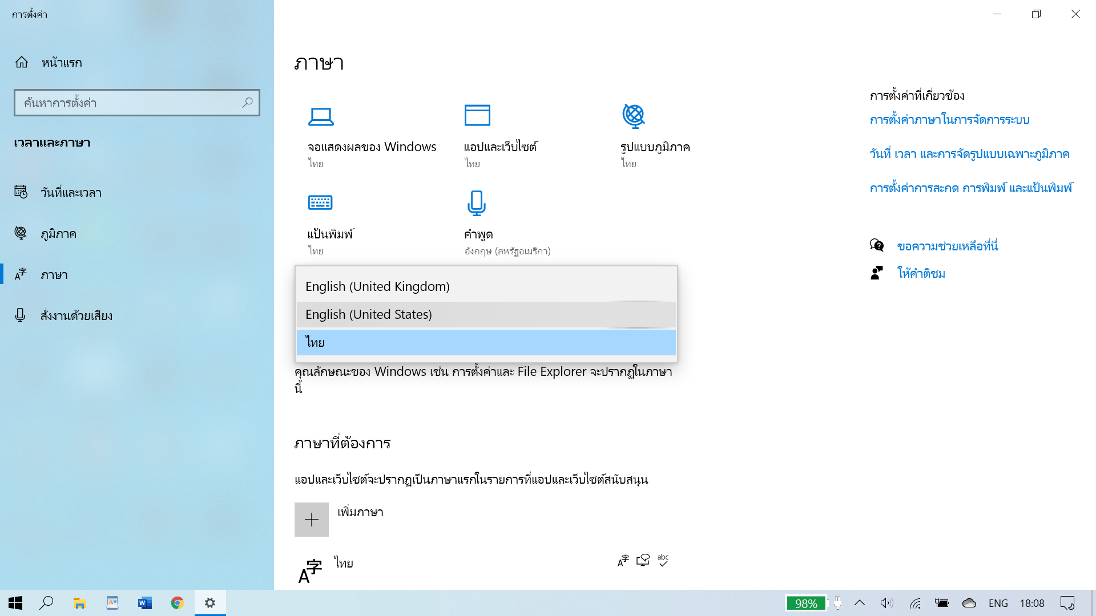Open วันที่และเวลา settings page
Viewport: 1096px width, 616px height.
(137, 193)
